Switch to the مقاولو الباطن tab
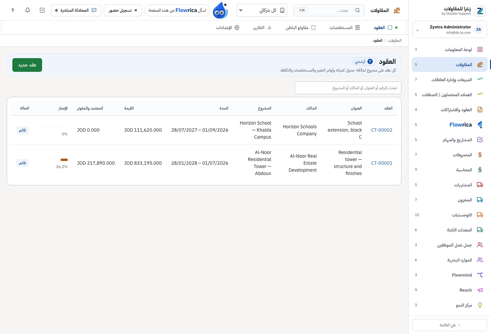The image size is (491, 334). [x=300, y=28]
